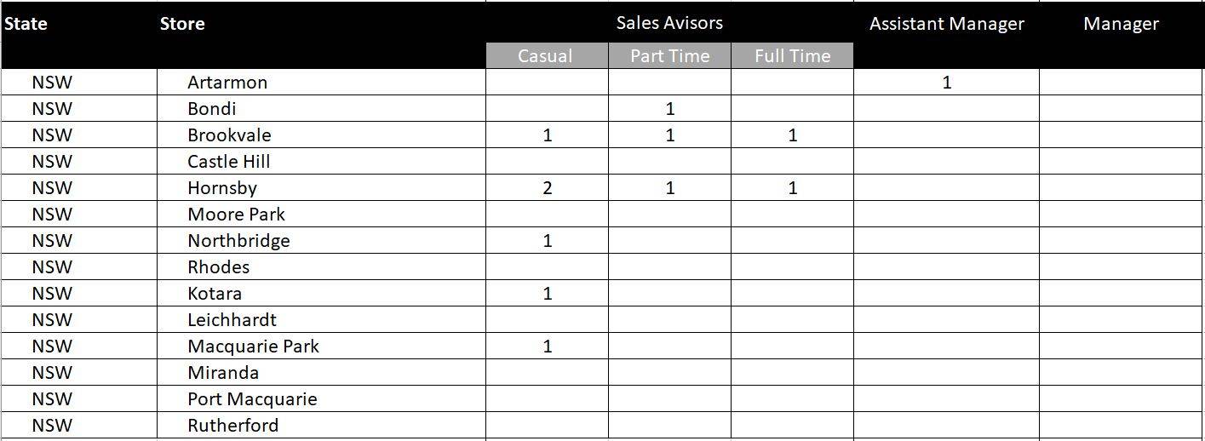Select Artarmon's Assistant Manager value cell
This screenshot has height=441, width=1205.
click(946, 83)
